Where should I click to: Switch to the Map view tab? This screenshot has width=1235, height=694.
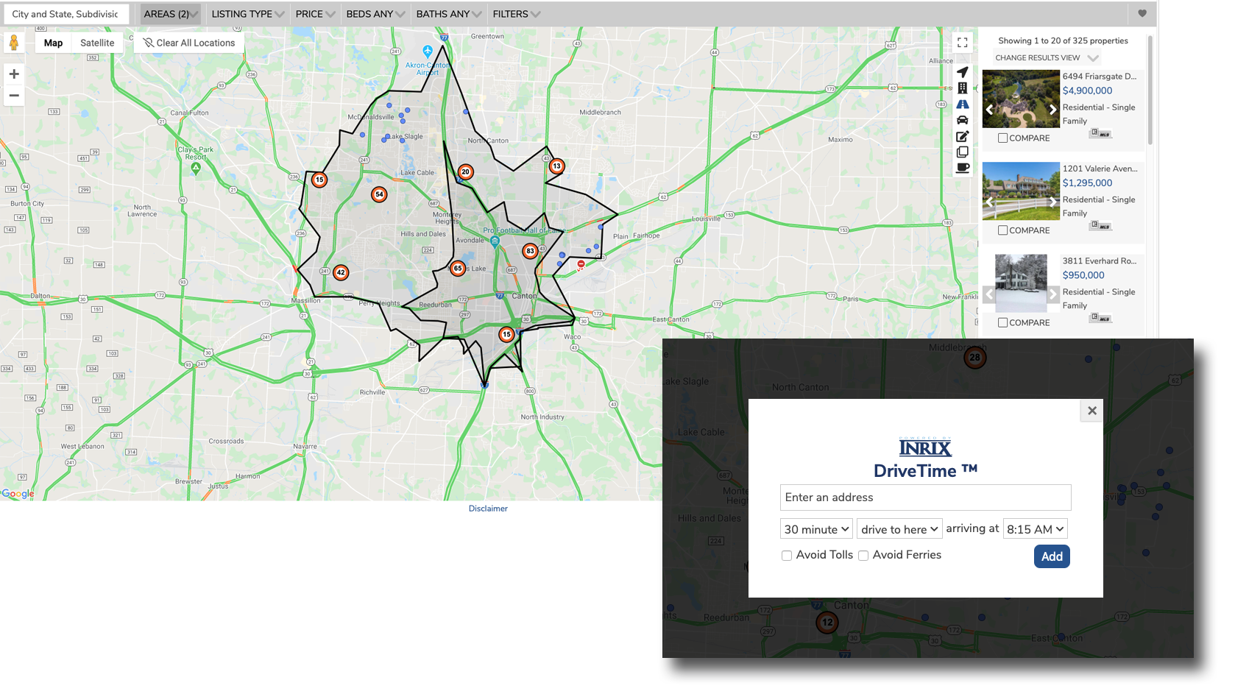(x=53, y=43)
